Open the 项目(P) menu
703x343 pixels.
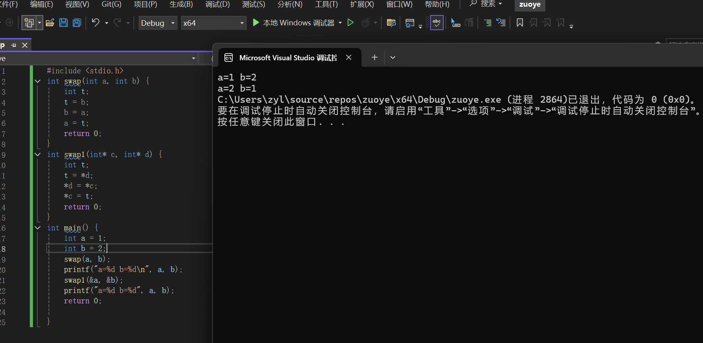145,4
